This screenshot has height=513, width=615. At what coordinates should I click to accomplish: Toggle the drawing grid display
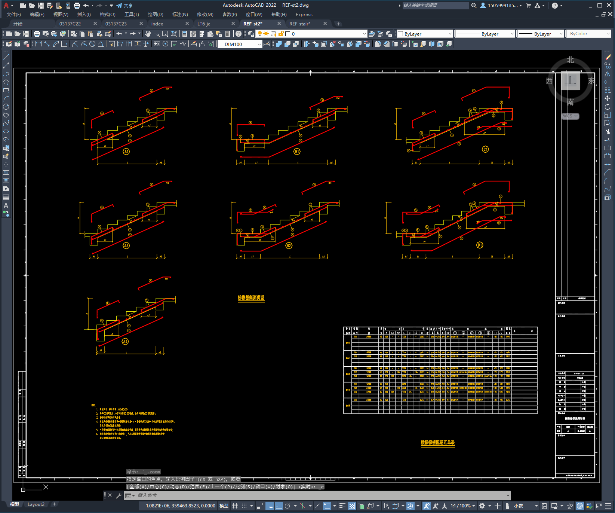(x=235, y=506)
